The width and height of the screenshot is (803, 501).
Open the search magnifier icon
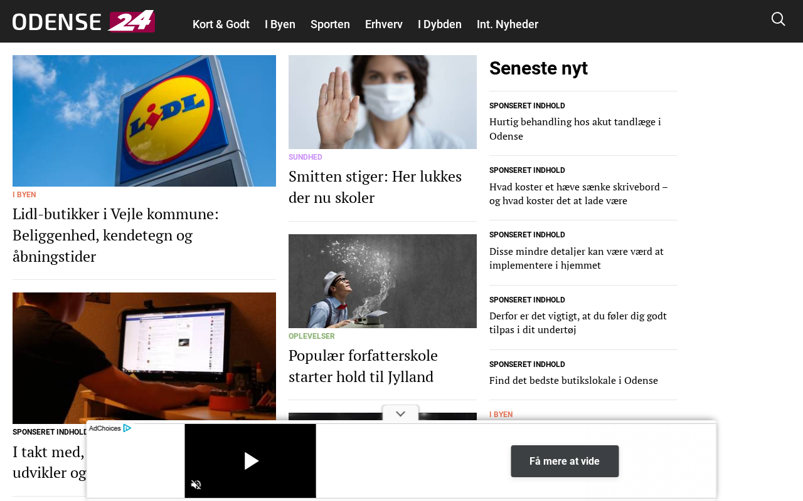[778, 19]
